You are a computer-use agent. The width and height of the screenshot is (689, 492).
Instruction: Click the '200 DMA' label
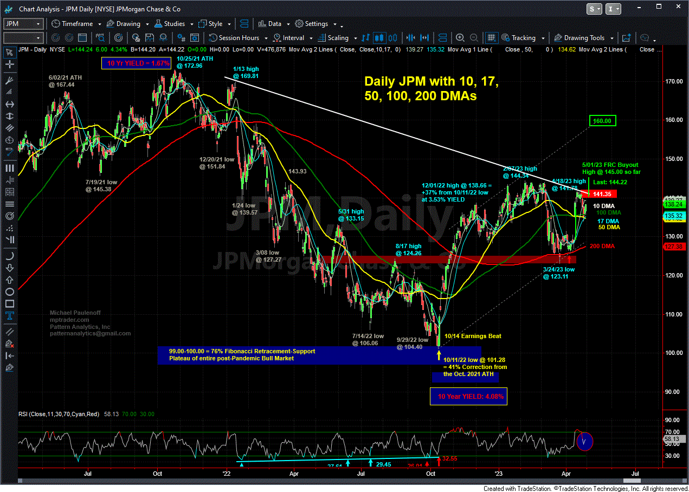pyautogui.click(x=602, y=247)
